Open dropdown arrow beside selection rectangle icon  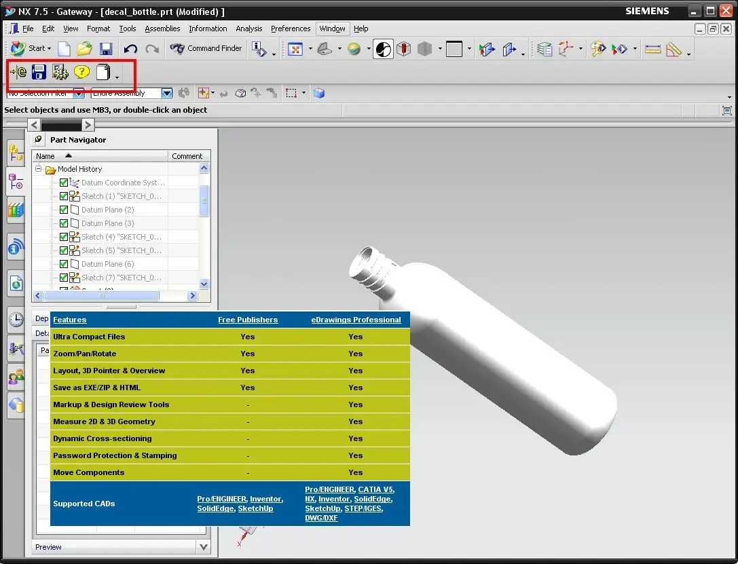(303, 93)
